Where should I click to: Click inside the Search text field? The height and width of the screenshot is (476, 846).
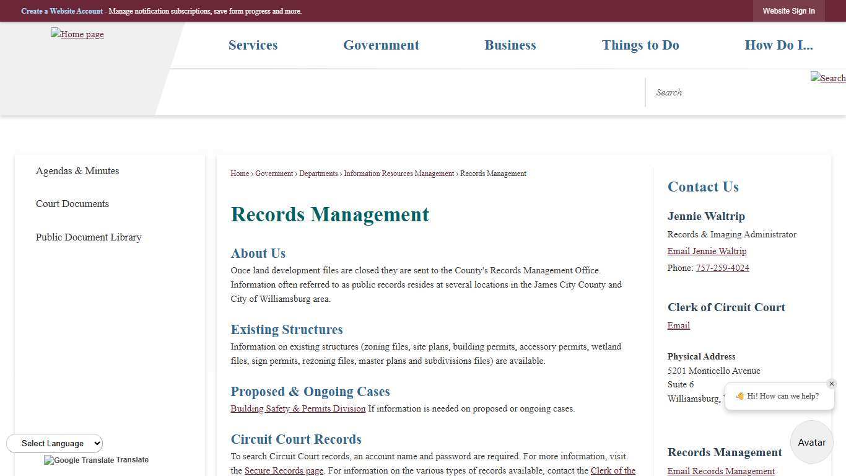tap(712, 92)
